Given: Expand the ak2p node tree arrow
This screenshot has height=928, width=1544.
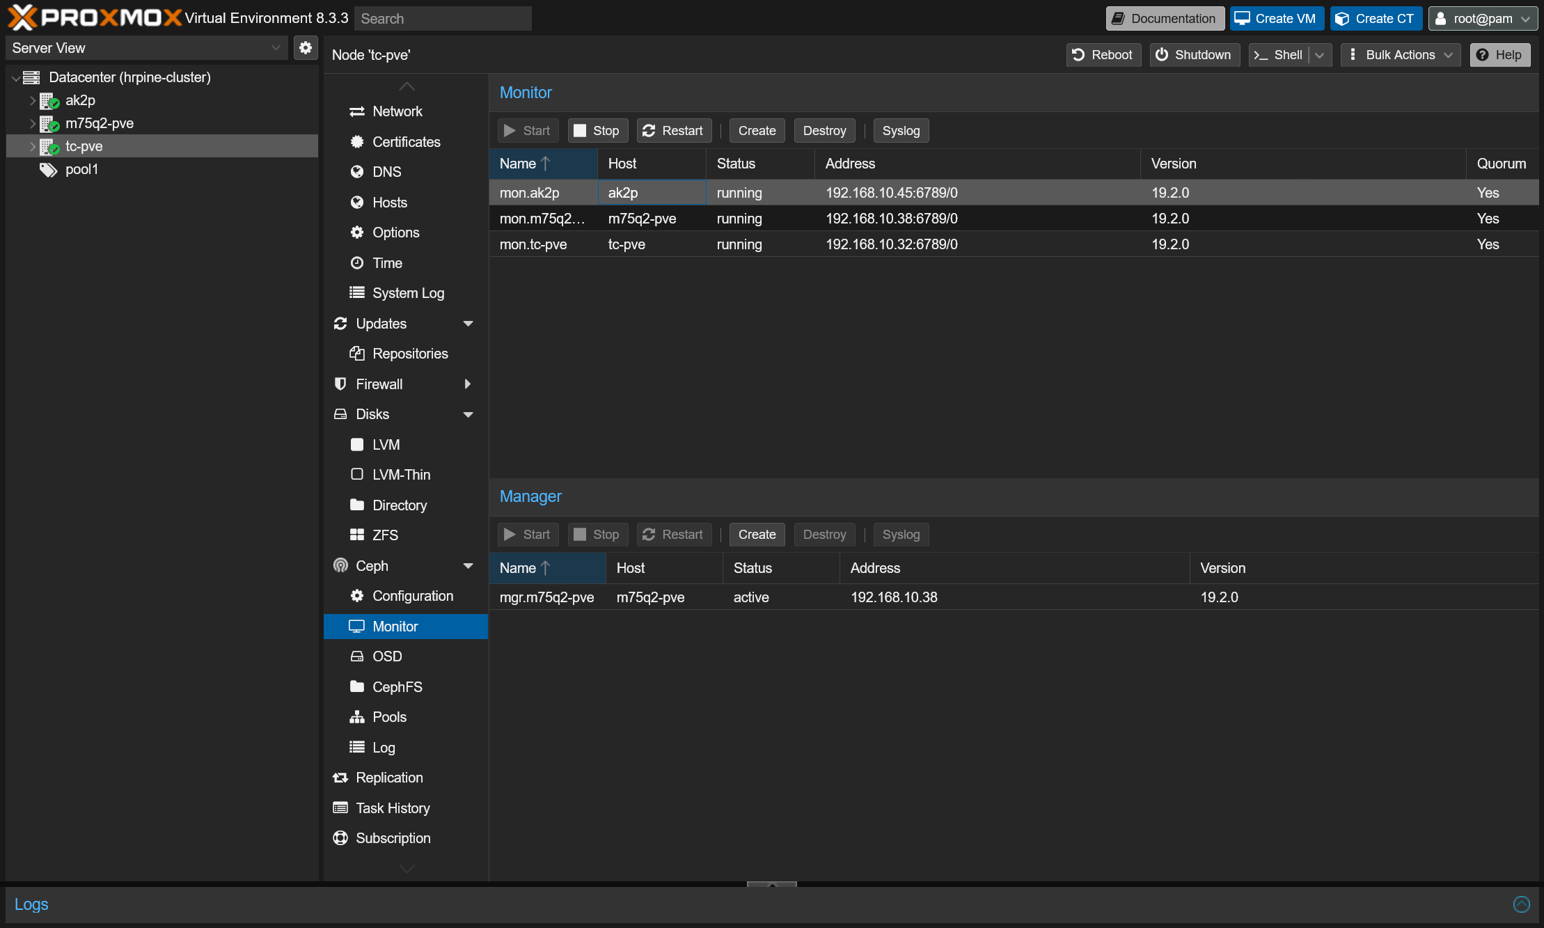Looking at the screenshot, I should point(32,100).
